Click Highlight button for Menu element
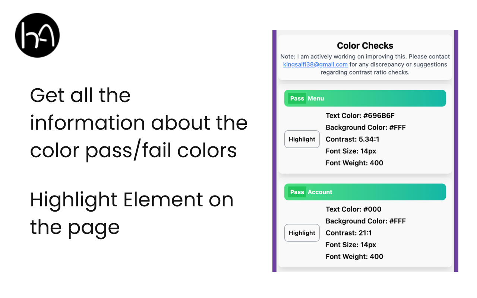Viewport: 477px width, 298px height. click(x=302, y=139)
